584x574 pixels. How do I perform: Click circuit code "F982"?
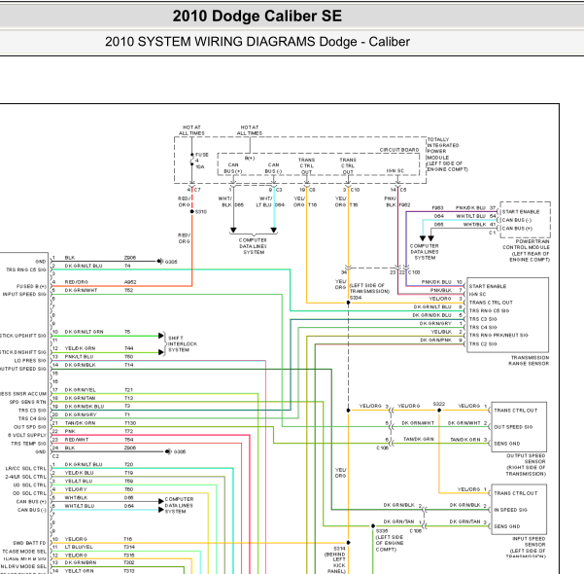404,204
